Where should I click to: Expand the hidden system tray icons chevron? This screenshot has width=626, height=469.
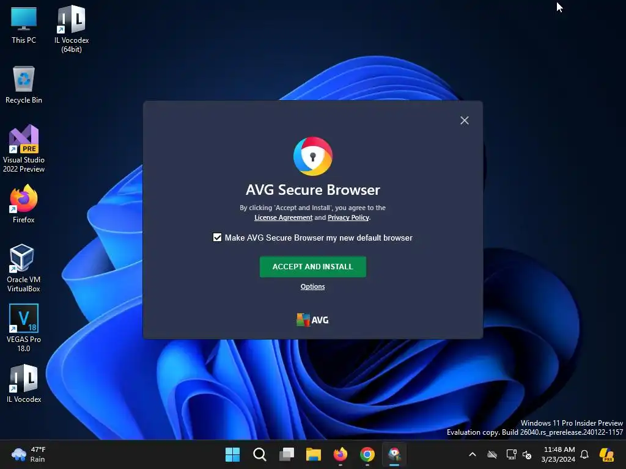pos(473,454)
